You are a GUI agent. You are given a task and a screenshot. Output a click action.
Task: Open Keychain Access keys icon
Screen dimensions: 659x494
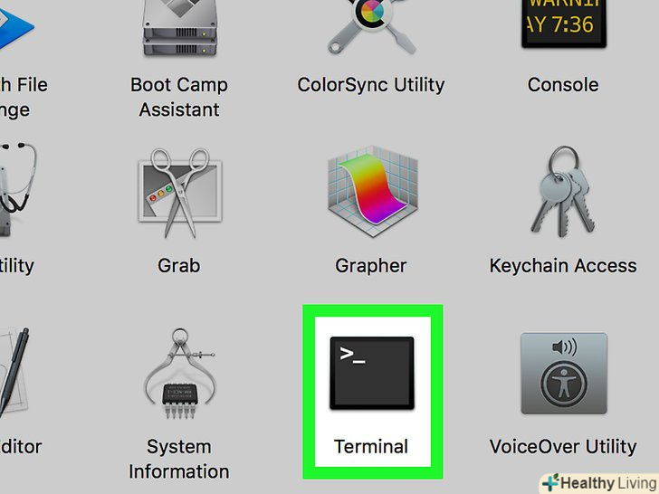click(563, 192)
